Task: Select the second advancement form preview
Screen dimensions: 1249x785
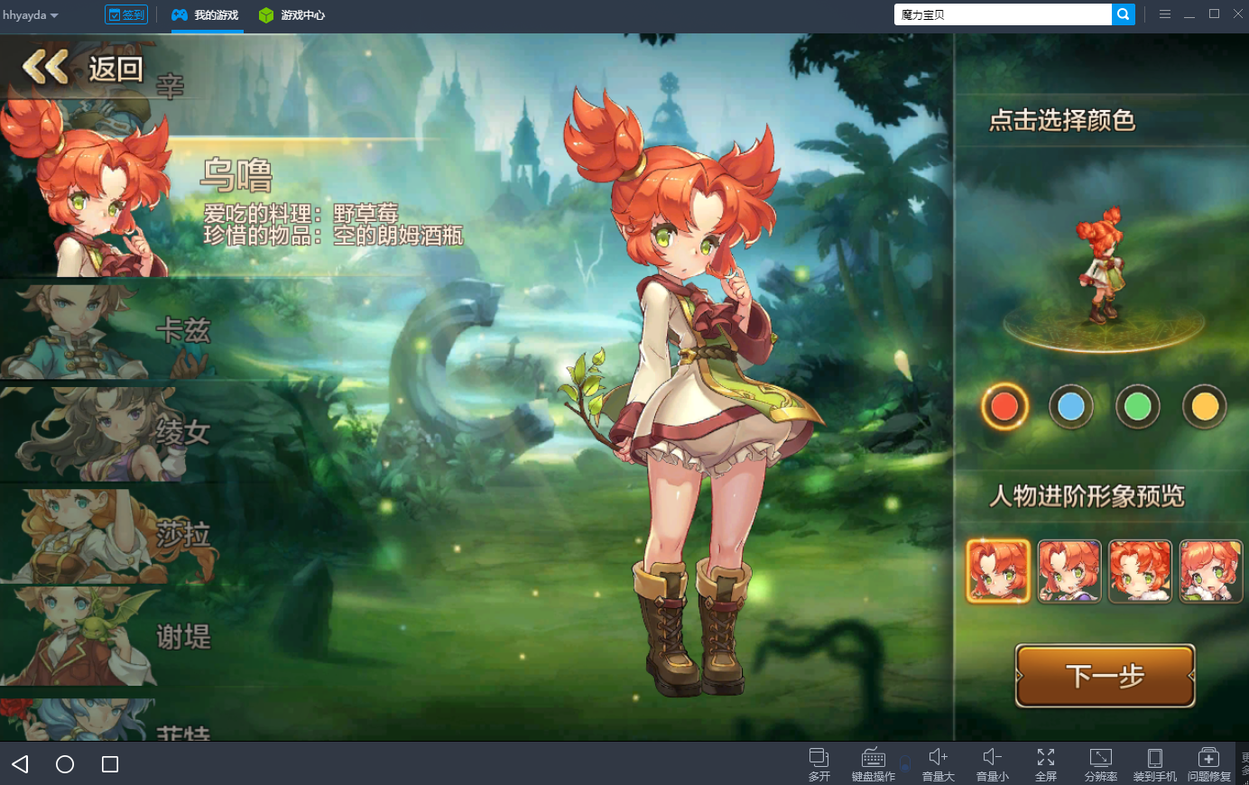Action: [x=1069, y=571]
